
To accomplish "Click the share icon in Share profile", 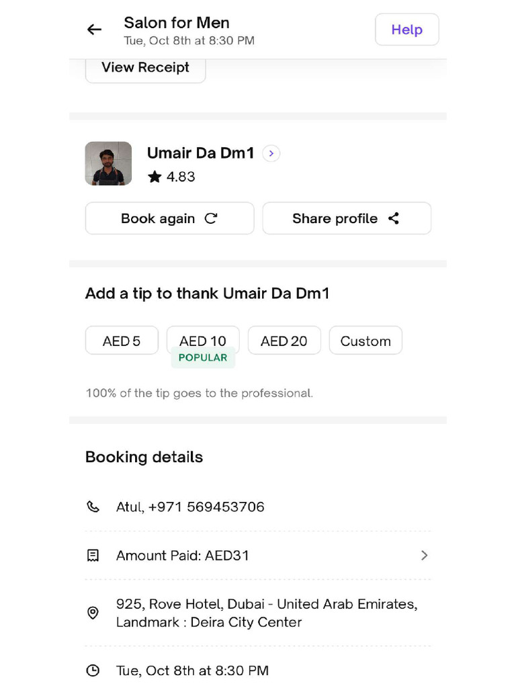I will [x=394, y=218].
